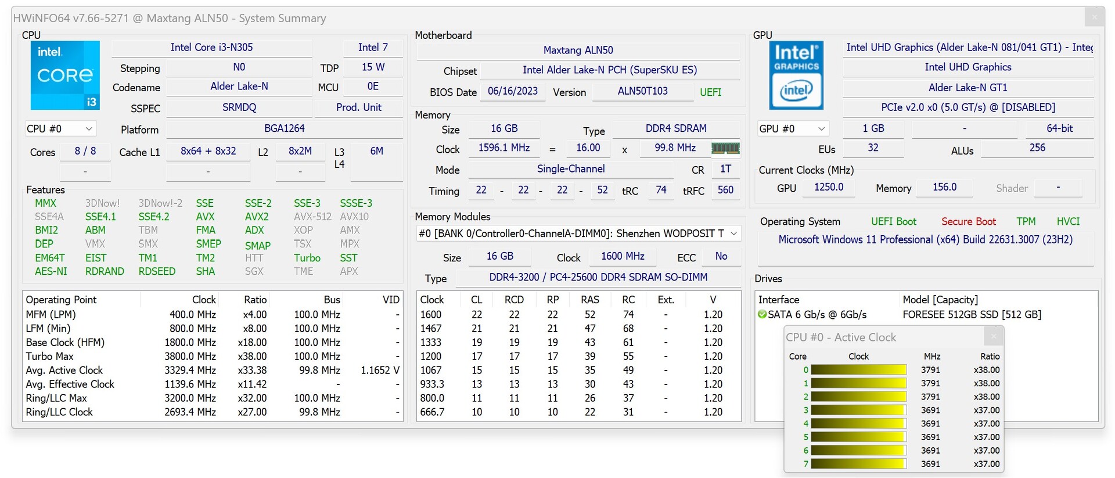Image resolution: width=1115 pixels, height=478 pixels.
Task: Click the 1600 clock timing table row
Action: (578, 314)
